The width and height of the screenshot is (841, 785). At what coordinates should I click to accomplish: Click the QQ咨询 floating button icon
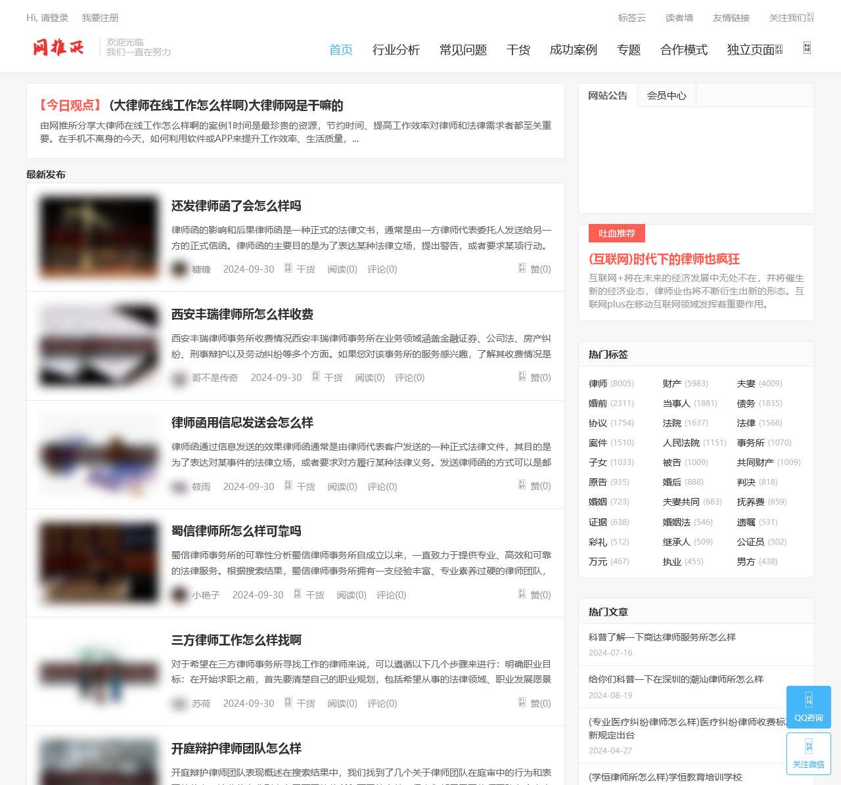point(809,700)
